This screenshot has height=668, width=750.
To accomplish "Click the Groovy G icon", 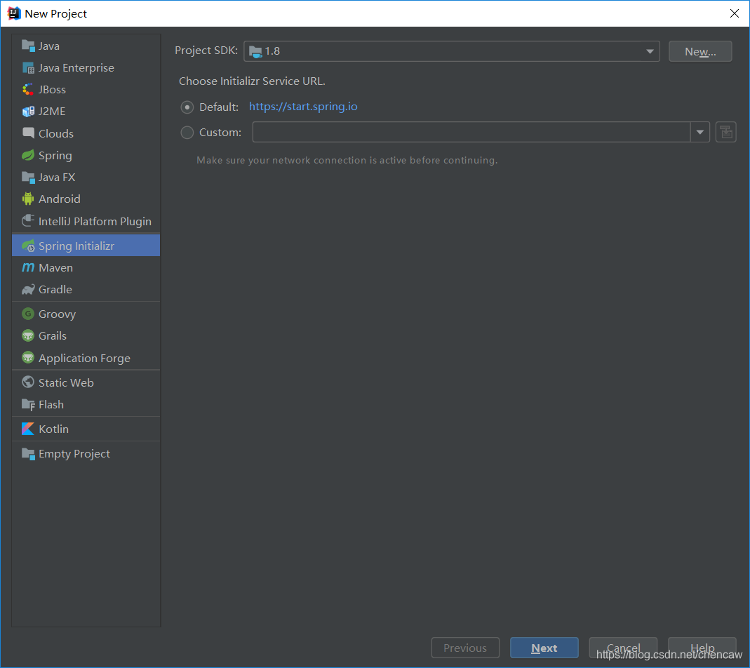I will point(28,314).
